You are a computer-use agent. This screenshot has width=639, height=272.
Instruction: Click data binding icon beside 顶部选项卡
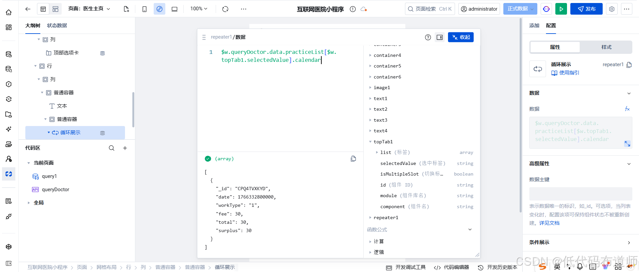103,53
